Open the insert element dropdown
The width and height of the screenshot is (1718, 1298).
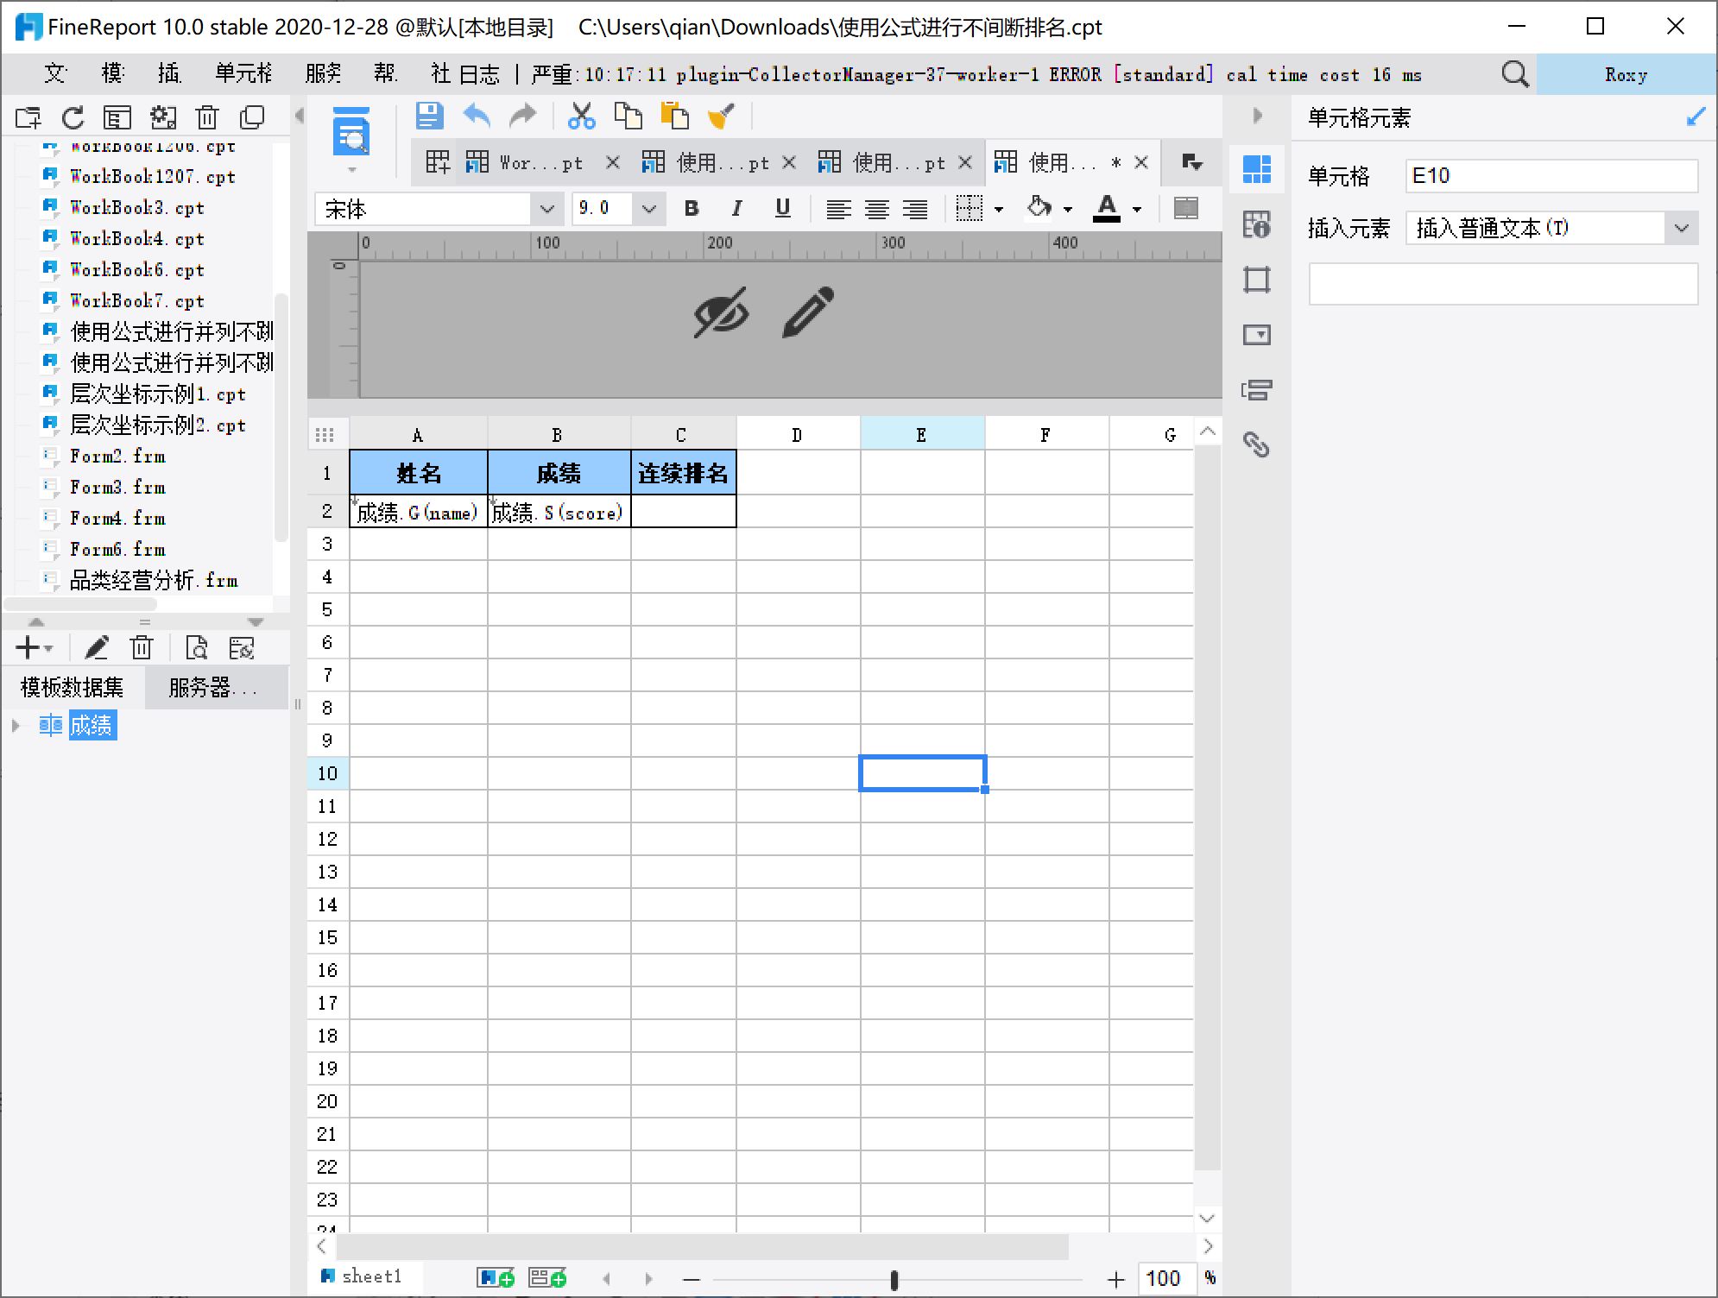[1681, 229]
